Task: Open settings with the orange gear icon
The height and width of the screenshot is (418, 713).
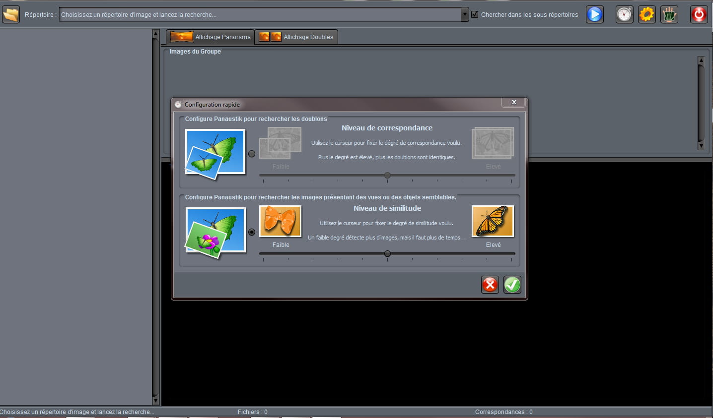Action: click(x=646, y=14)
